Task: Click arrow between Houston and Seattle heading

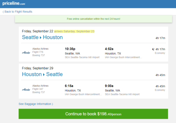Action: coord(44,75)
